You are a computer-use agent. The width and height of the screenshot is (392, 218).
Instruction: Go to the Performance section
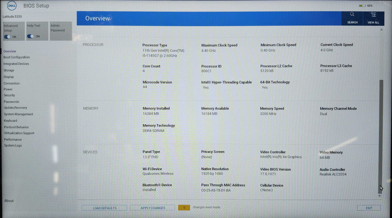click(13, 140)
